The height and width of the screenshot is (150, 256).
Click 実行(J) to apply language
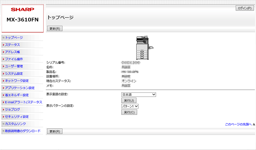click(129, 100)
